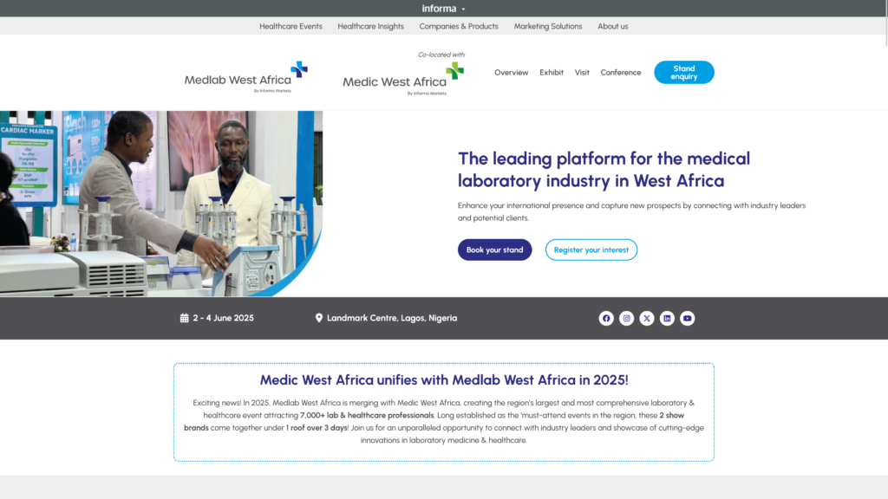Open the X (Twitter) social icon
This screenshot has height=499, width=888.
647,319
